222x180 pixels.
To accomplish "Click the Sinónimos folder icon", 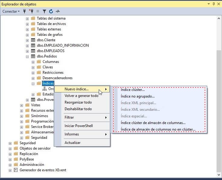I will 27,116.
